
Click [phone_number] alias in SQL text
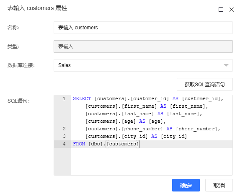196,129
